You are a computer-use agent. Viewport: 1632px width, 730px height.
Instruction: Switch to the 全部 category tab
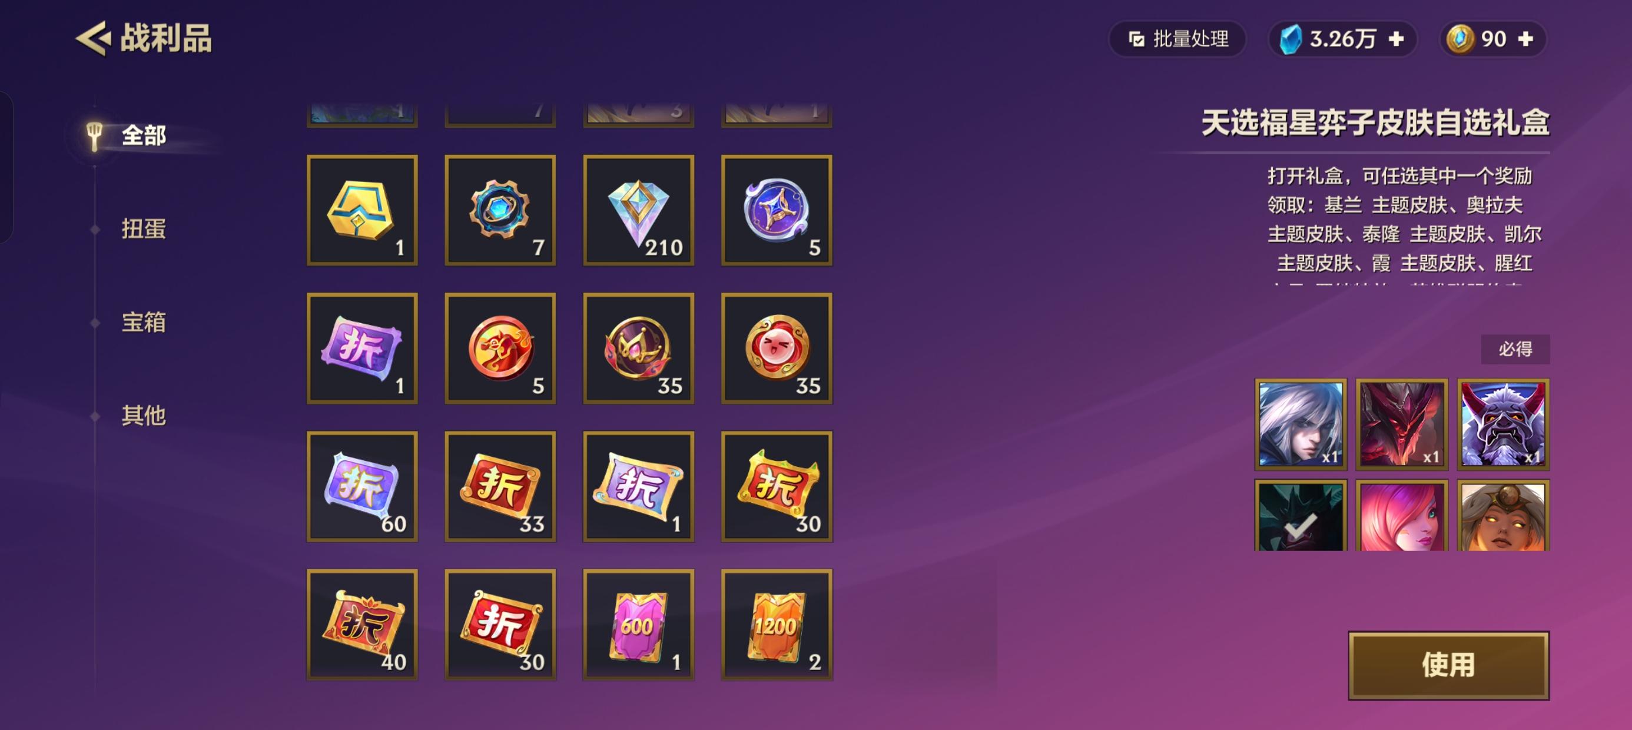[143, 135]
